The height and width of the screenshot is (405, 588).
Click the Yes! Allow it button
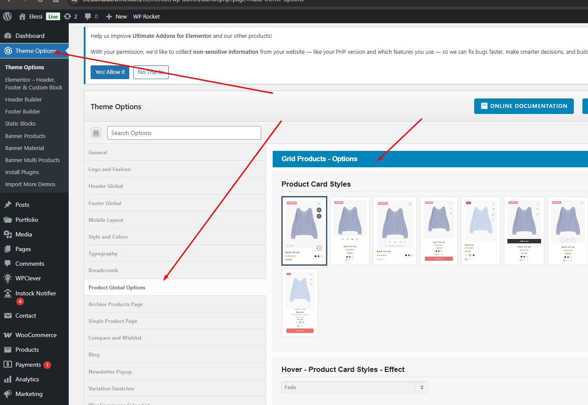coord(110,72)
